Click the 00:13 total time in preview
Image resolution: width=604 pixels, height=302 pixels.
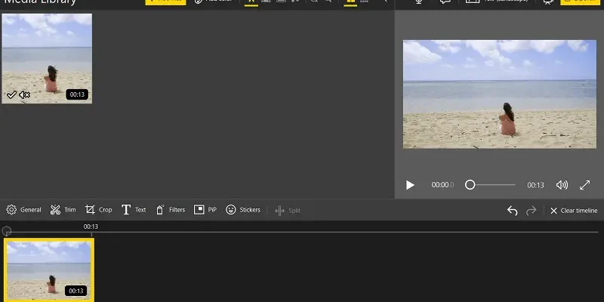click(x=535, y=185)
